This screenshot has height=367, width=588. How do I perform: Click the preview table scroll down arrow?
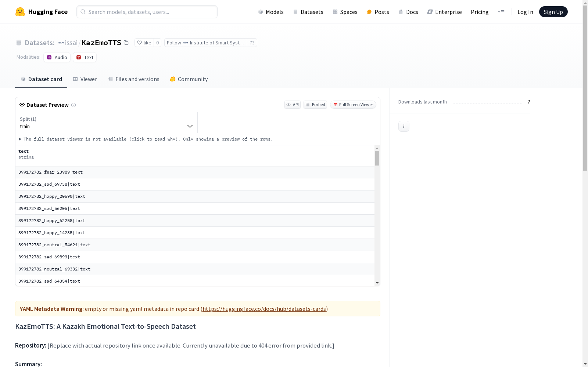pos(377,283)
